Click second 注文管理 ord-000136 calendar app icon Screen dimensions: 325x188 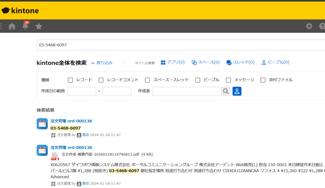(42, 150)
